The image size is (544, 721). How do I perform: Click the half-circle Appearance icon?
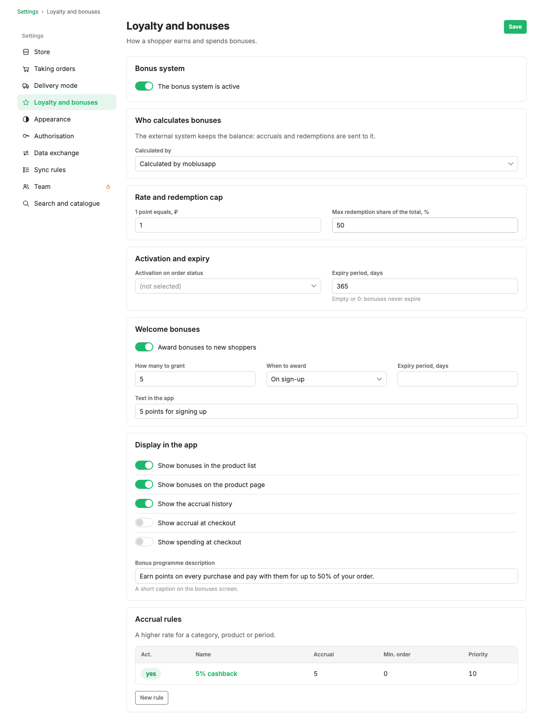26,119
